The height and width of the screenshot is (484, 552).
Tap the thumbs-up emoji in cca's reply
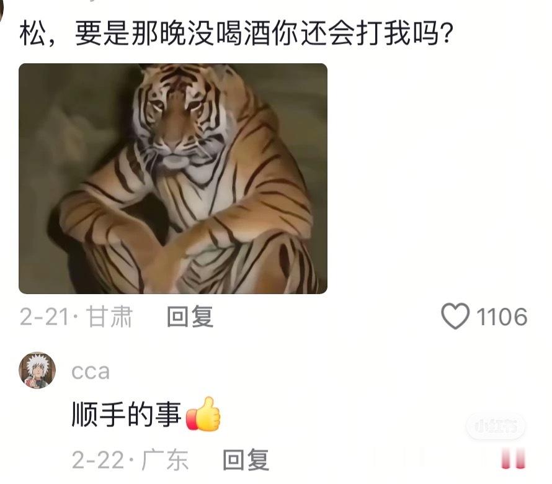[203, 413]
